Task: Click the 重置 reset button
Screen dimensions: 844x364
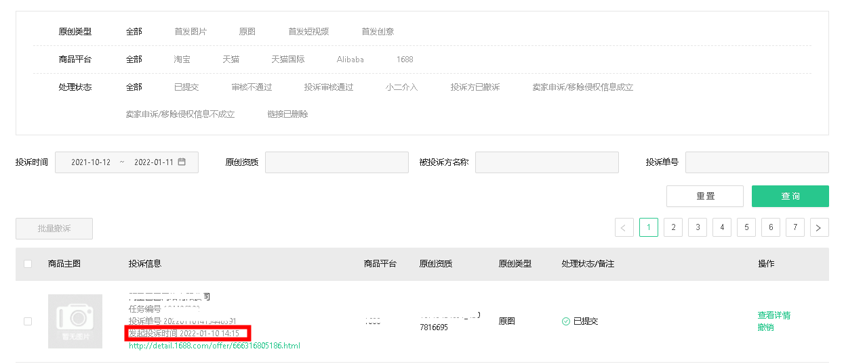Action: tap(705, 196)
